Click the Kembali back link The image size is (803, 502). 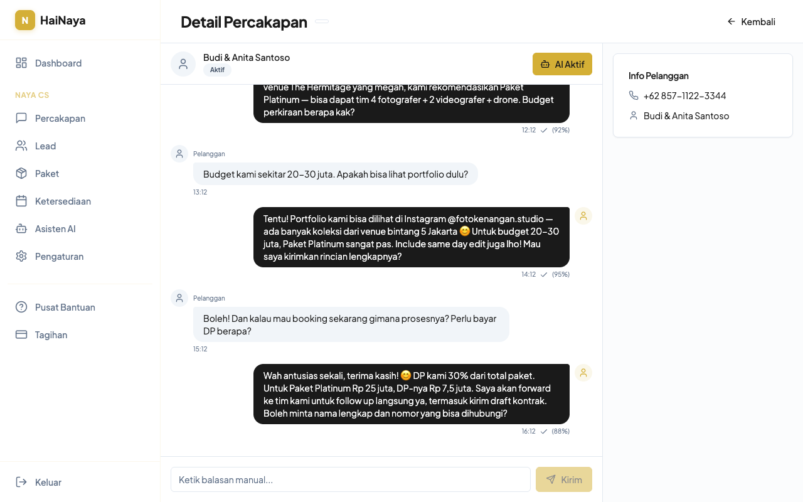pyautogui.click(x=751, y=21)
